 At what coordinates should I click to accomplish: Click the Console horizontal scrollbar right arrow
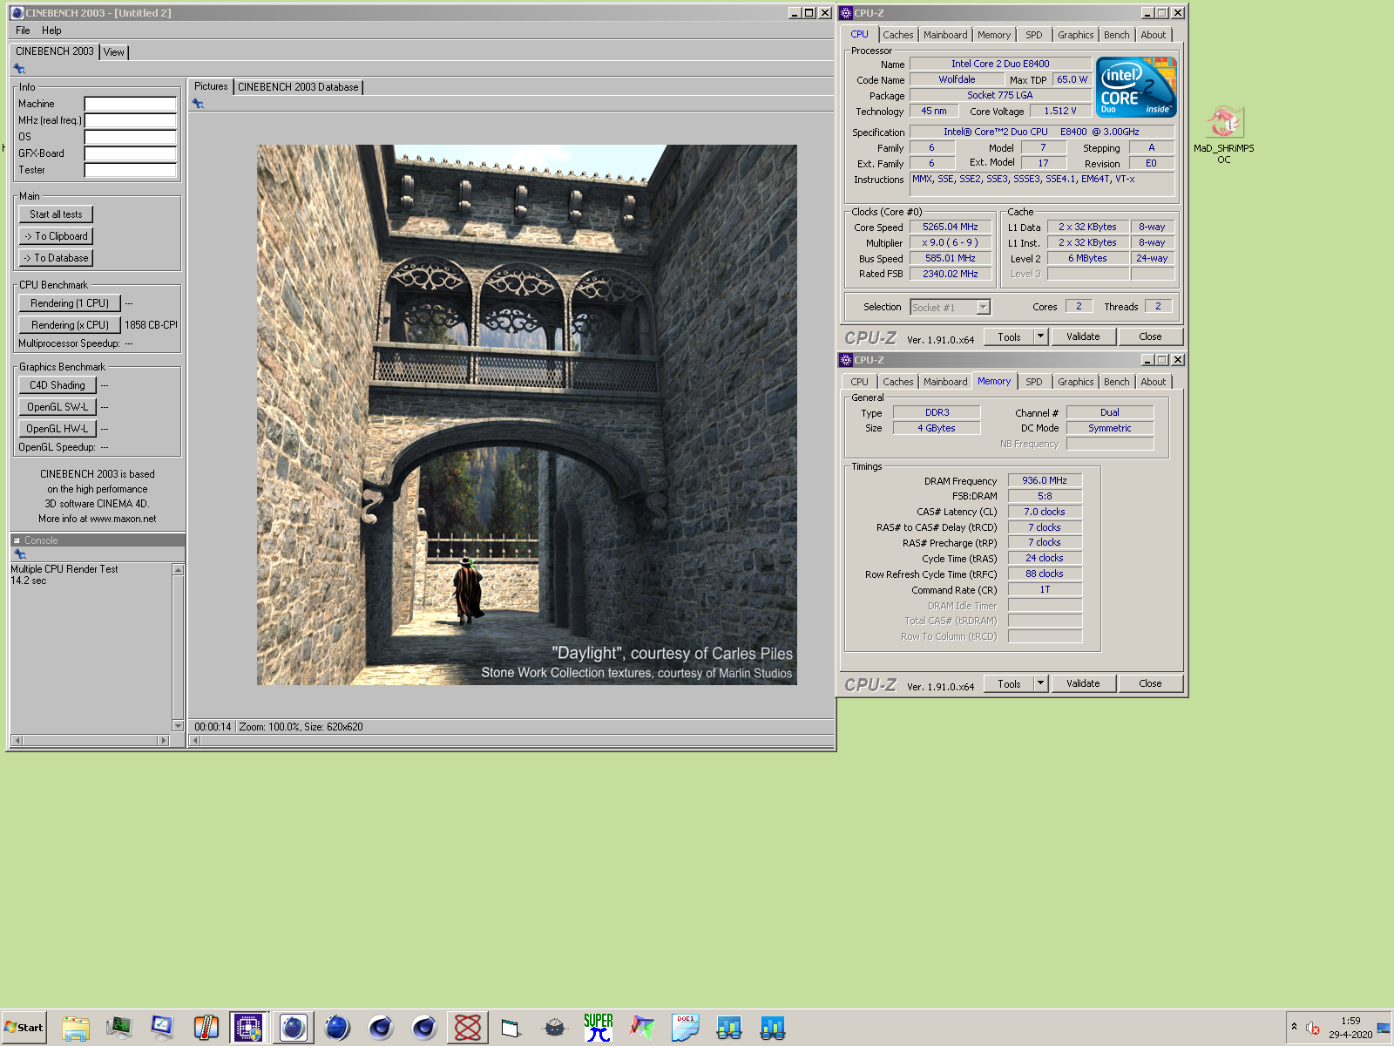pyautogui.click(x=163, y=741)
